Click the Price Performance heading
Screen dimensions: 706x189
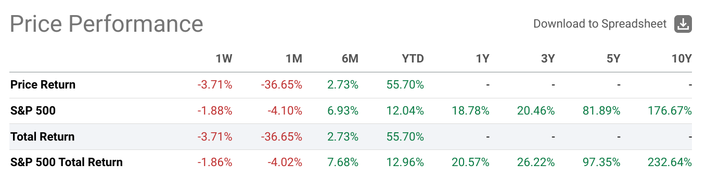click(x=106, y=24)
